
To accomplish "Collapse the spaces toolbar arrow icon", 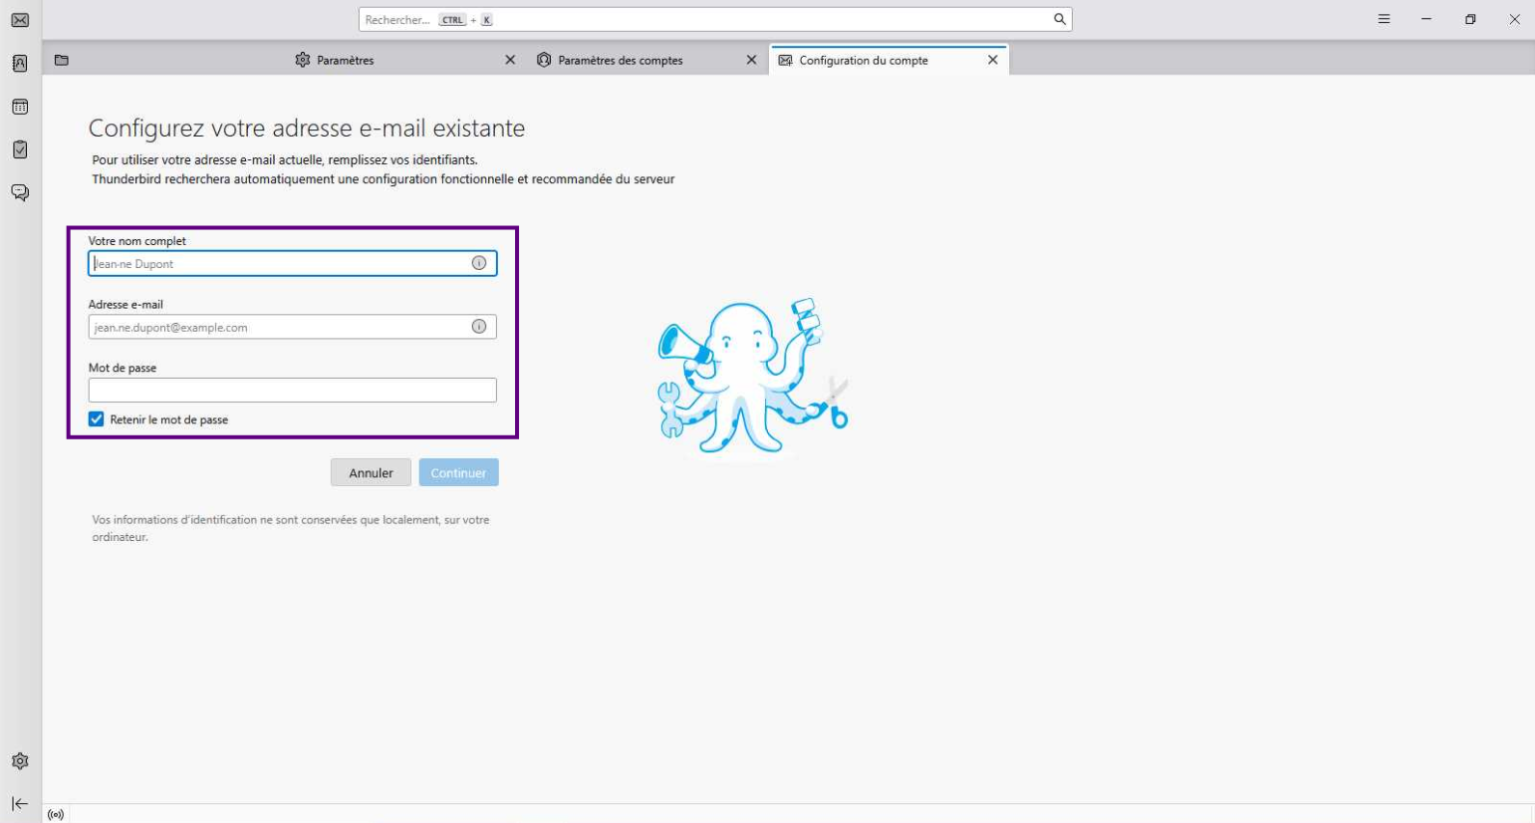I will point(20,803).
